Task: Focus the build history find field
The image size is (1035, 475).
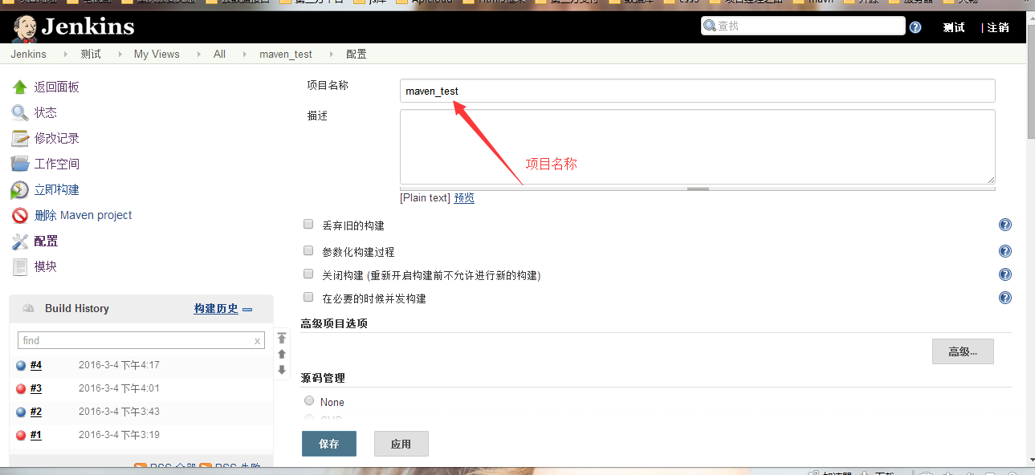Action: tap(141, 341)
